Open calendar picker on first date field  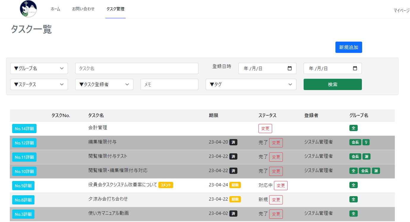pos(290,68)
